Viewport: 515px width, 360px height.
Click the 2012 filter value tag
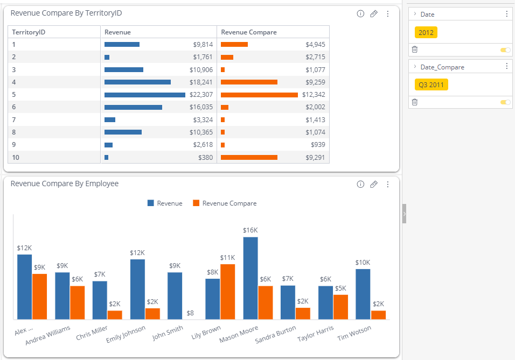pos(426,32)
